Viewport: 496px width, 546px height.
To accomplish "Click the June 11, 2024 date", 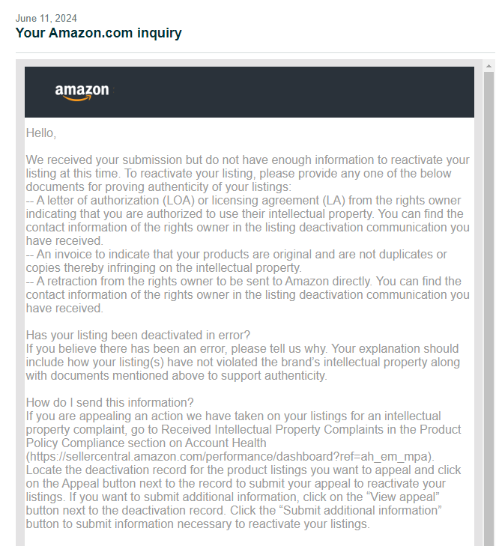I will 46,18.
